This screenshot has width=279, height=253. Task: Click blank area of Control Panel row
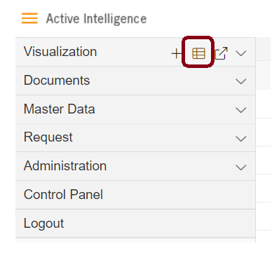pos(177,195)
